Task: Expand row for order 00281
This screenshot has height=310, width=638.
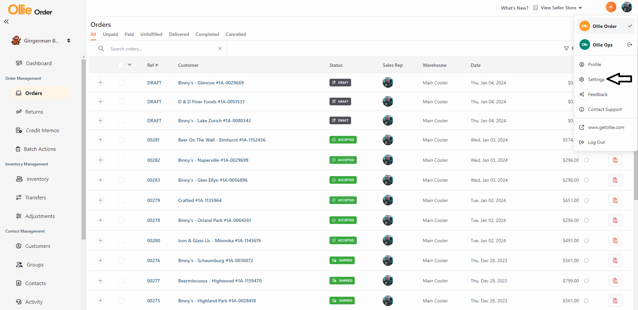Action: coord(100,140)
